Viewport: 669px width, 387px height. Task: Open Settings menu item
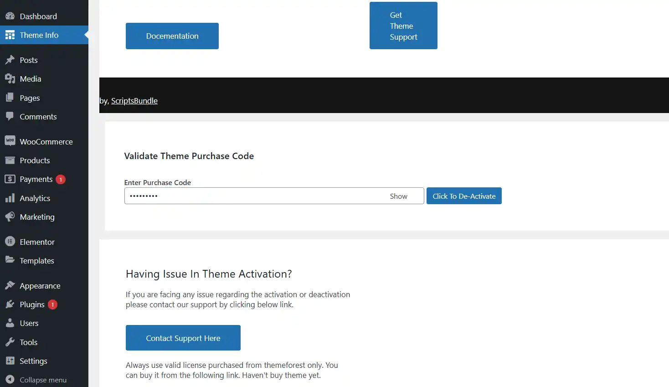(x=44, y=361)
